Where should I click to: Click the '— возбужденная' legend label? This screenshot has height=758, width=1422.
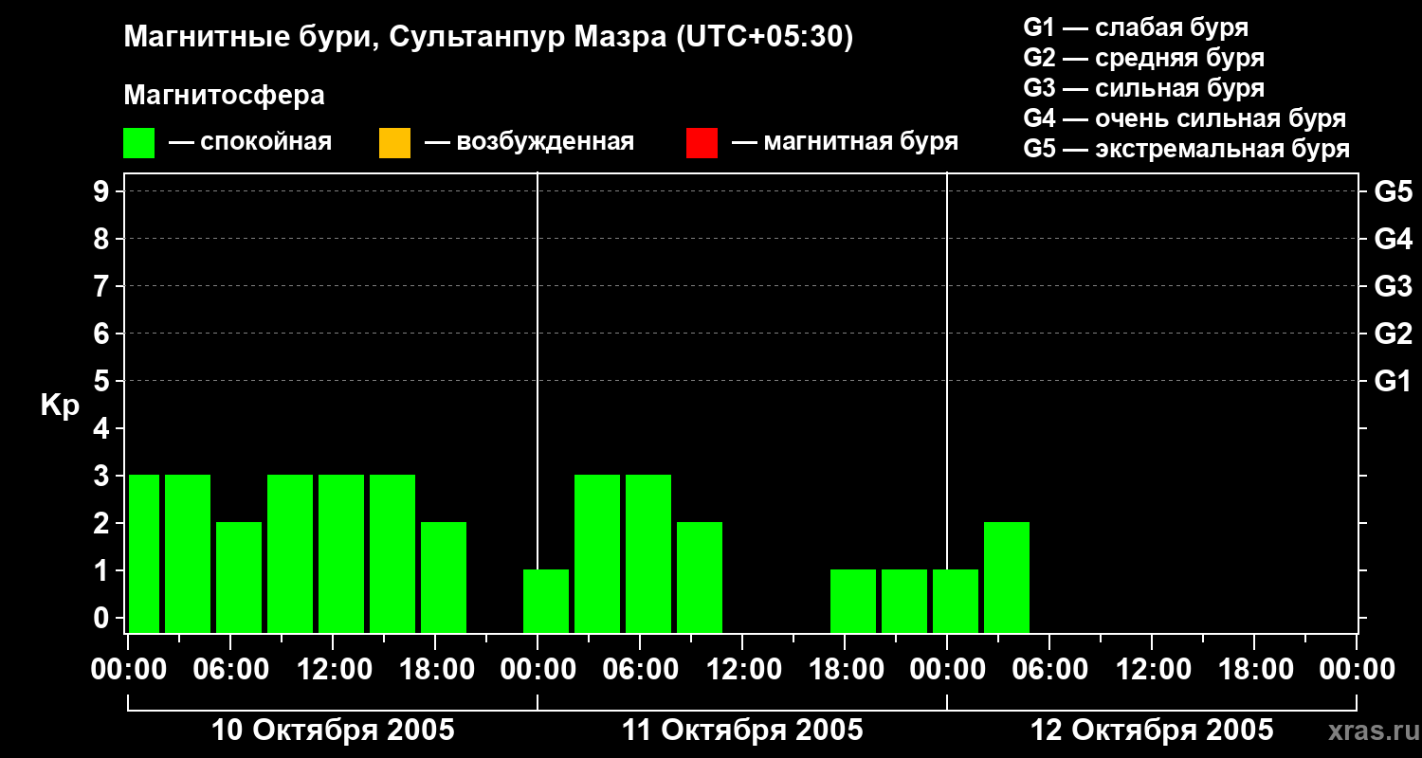pyautogui.click(x=529, y=143)
